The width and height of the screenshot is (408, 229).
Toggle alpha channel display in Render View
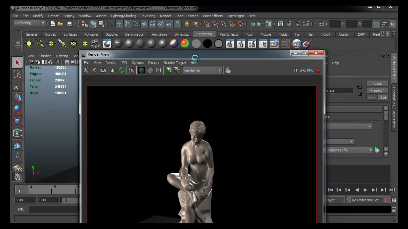(150, 70)
